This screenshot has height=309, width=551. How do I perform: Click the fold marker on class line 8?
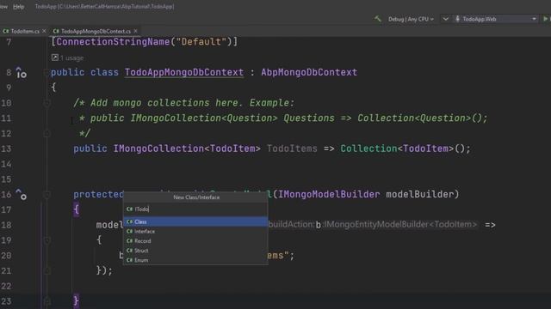[46, 72]
